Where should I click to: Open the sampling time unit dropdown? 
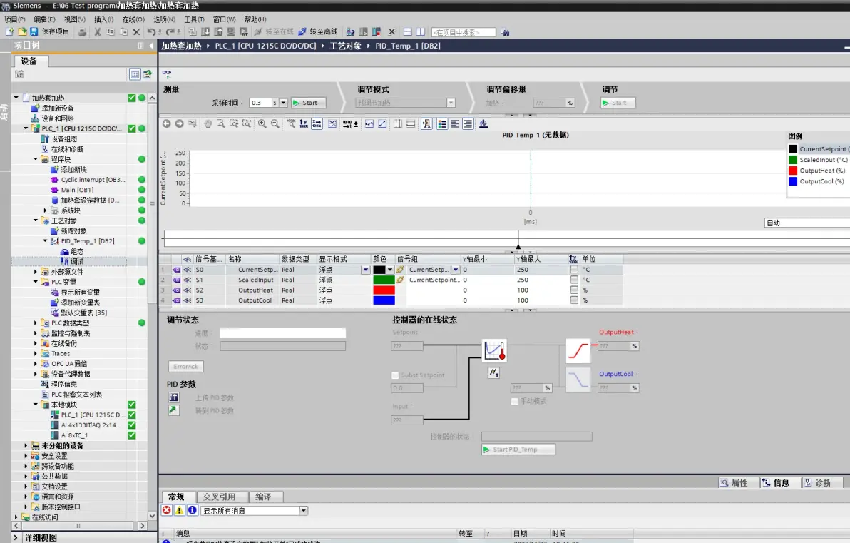pyautogui.click(x=283, y=103)
